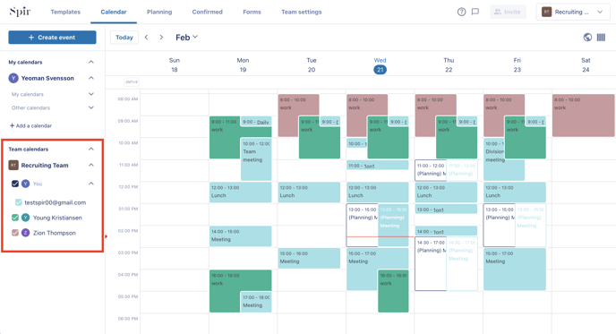Open the Recruiting team switcher dropdown
Viewport: 616px width, 334px height.
tap(572, 12)
